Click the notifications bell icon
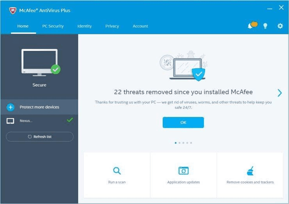 251,26
